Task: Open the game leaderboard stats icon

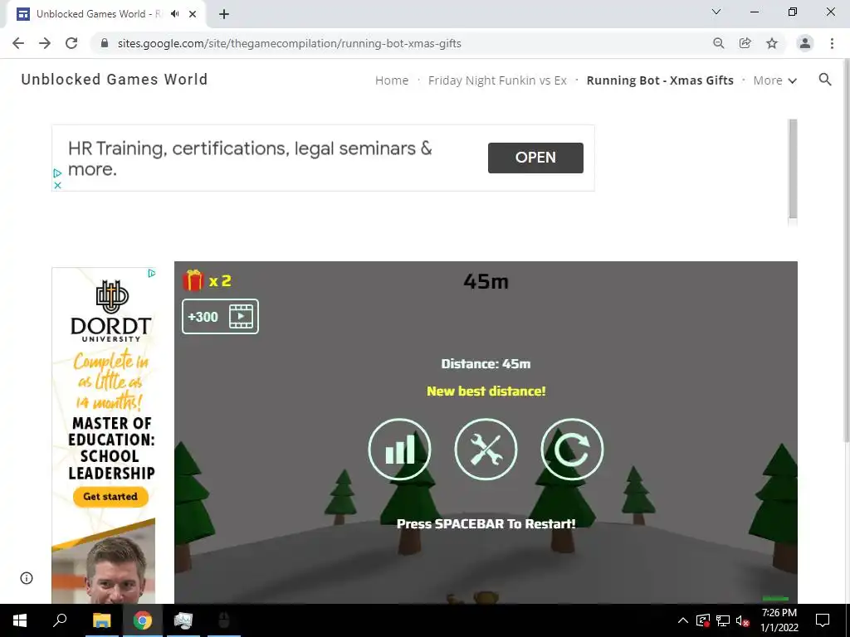Action: pyautogui.click(x=399, y=449)
